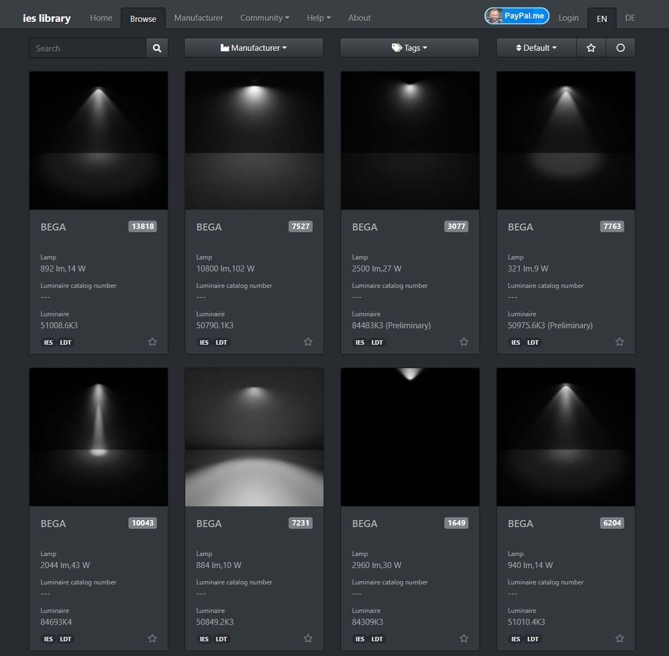Open the Default sort order dropdown
Screen dimensions: 669x656
pos(536,48)
